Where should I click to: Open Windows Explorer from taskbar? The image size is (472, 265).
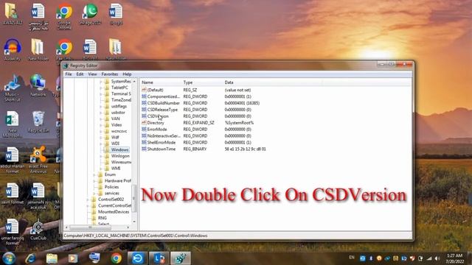pos(52,258)
